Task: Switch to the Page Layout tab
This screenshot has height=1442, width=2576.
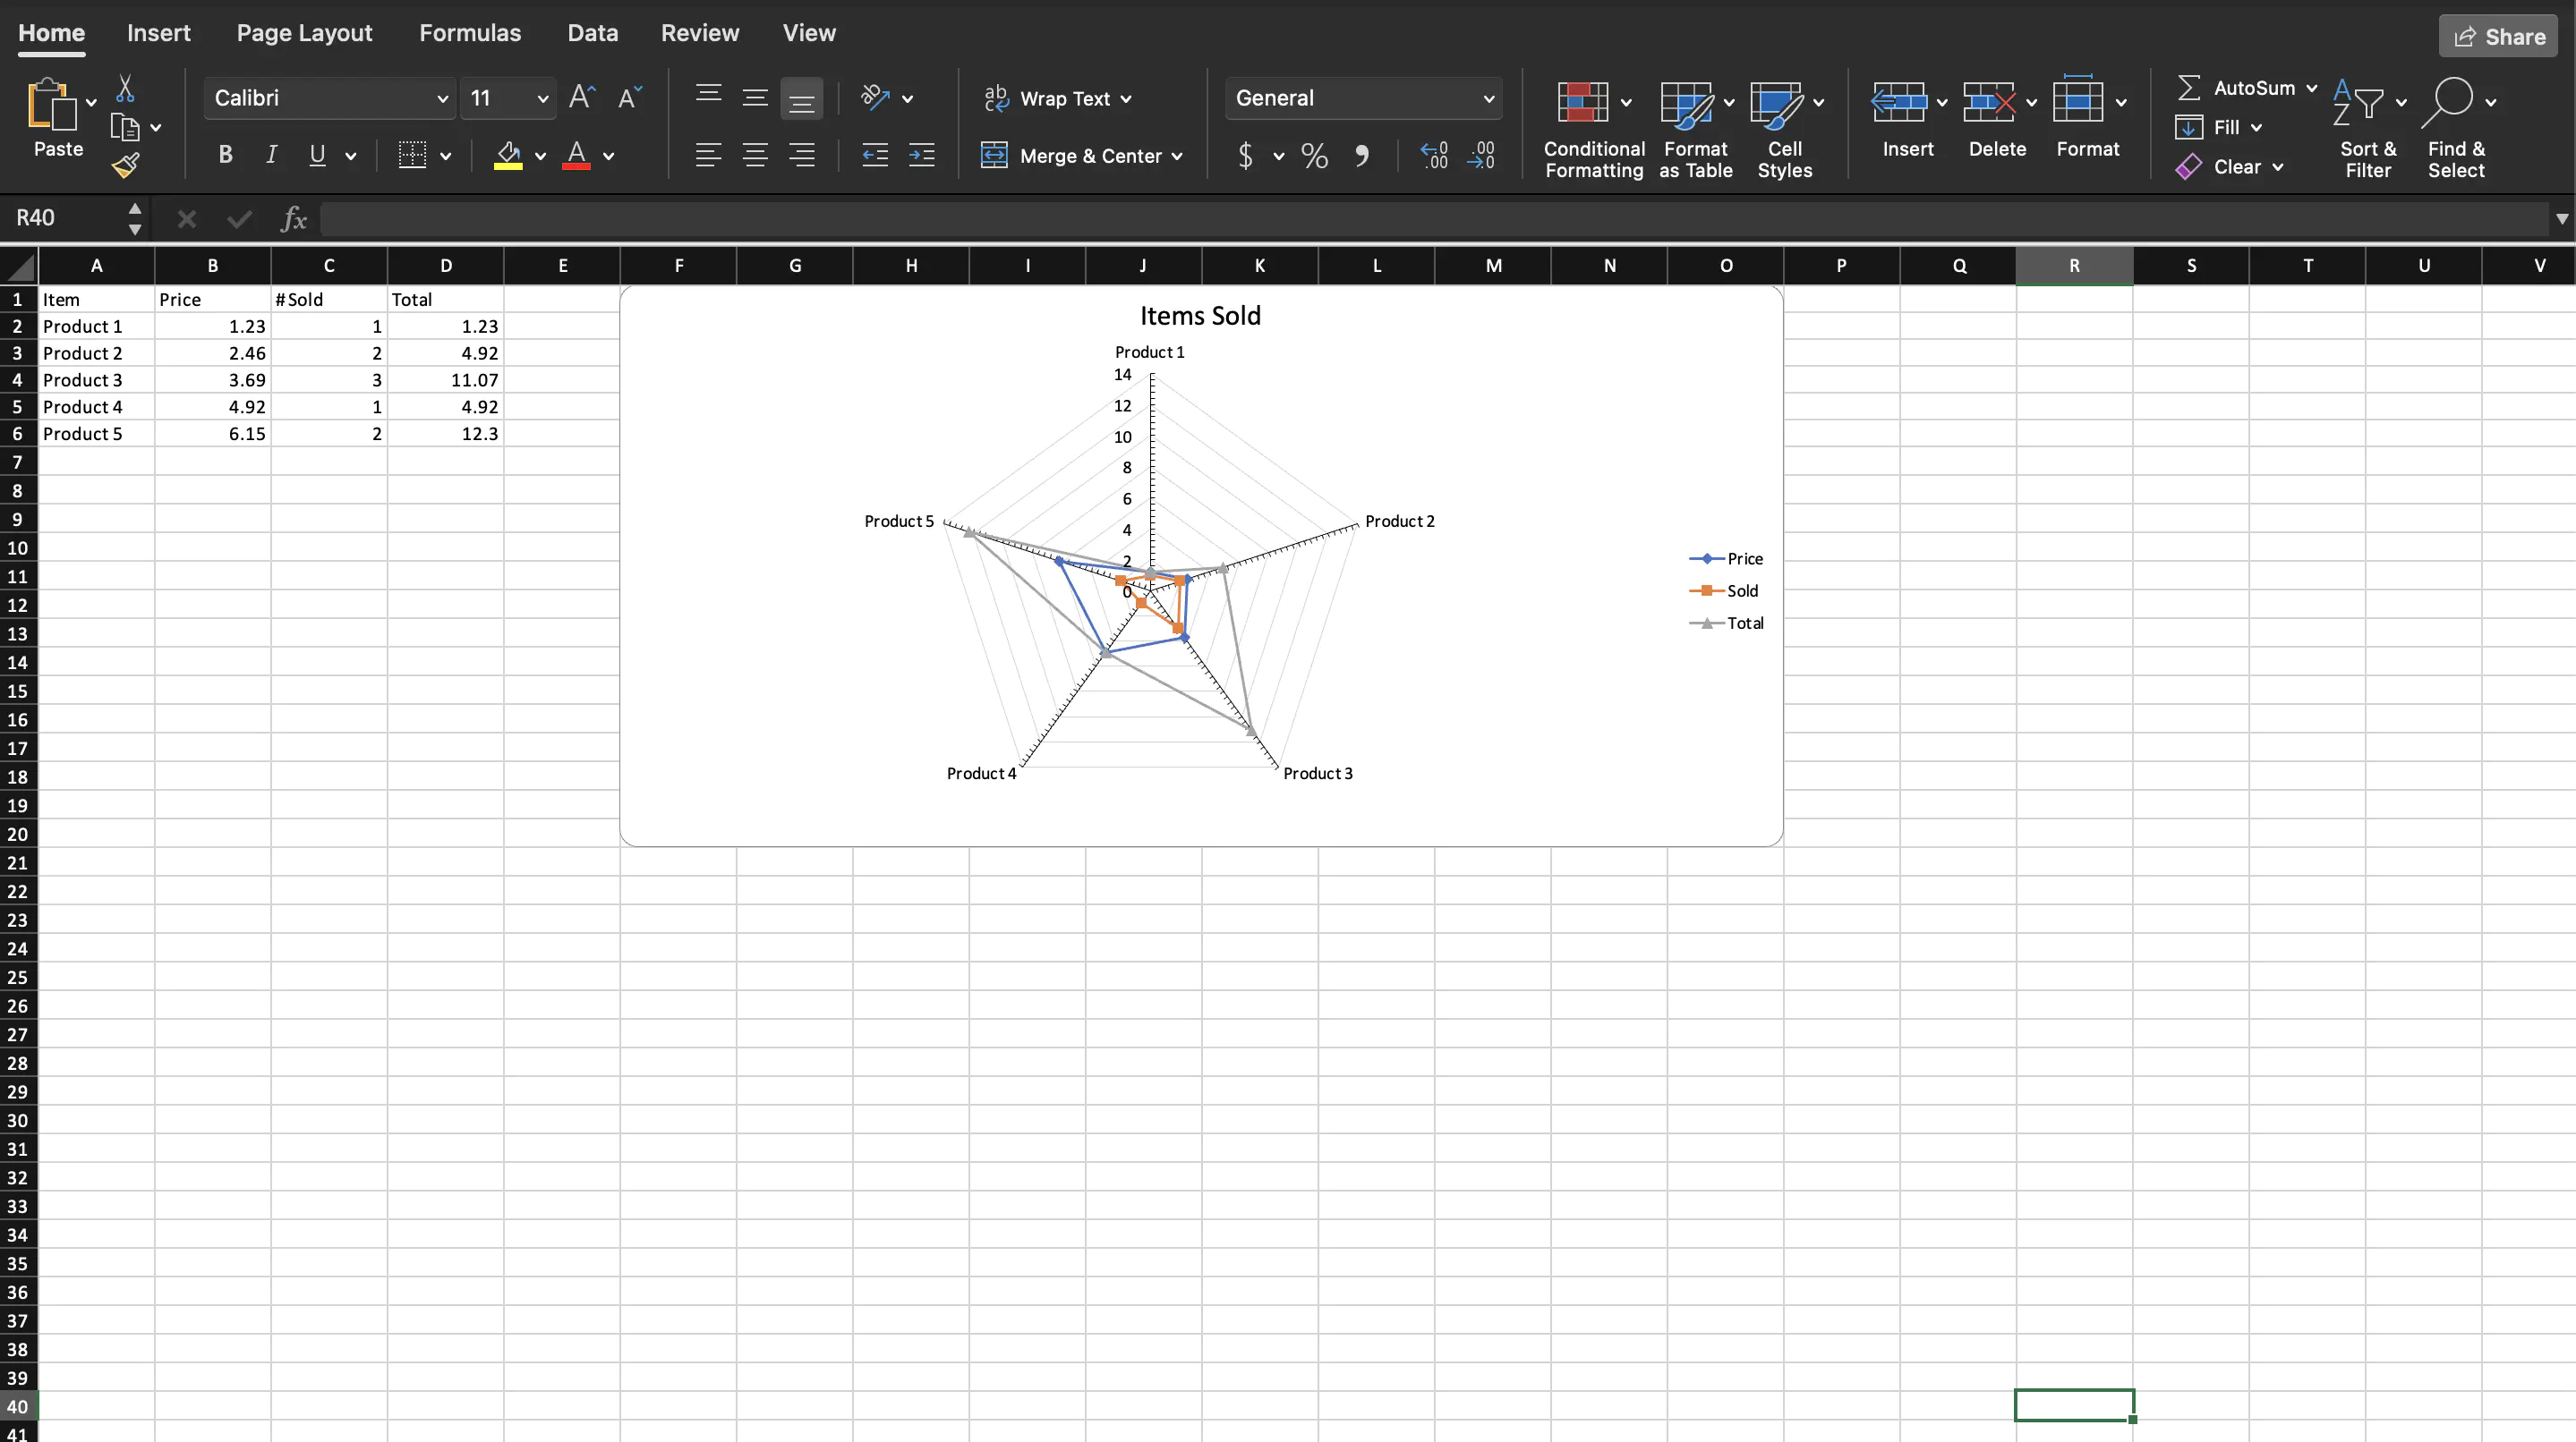Action: pos(304,33)
